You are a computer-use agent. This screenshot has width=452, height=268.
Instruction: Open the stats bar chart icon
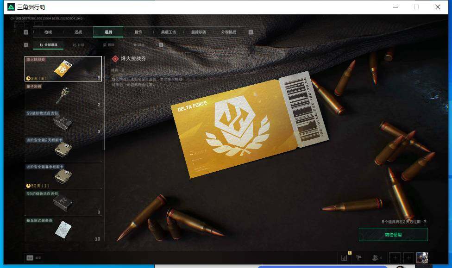[344, 258]
